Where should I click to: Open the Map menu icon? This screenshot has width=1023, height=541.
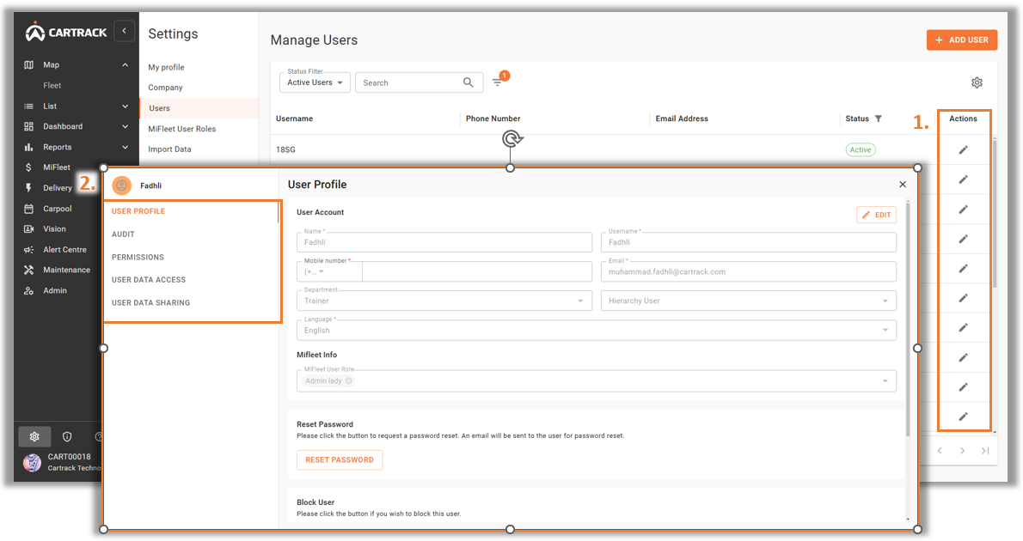pyautogui.click(x=28, y=64)
